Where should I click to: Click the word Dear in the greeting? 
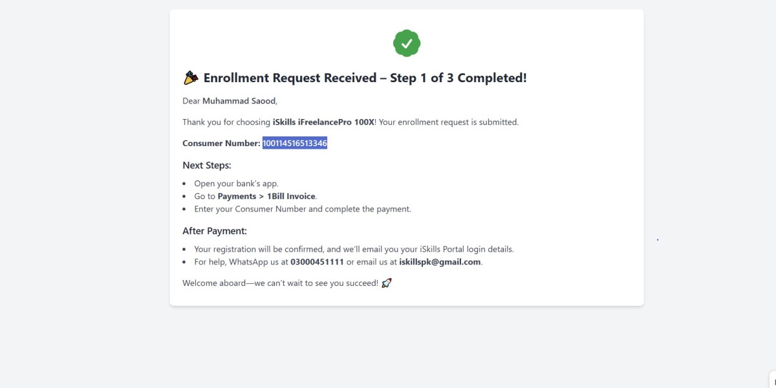click(x=191, y=101)
